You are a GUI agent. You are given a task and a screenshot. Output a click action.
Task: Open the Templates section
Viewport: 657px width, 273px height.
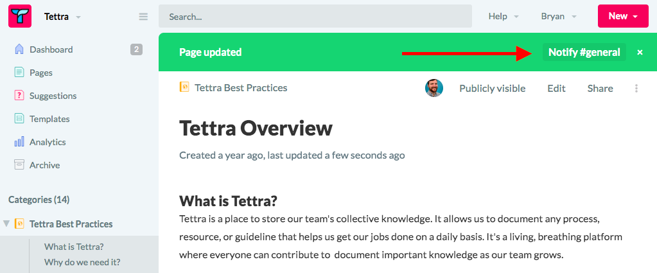[x=49, y=119]
